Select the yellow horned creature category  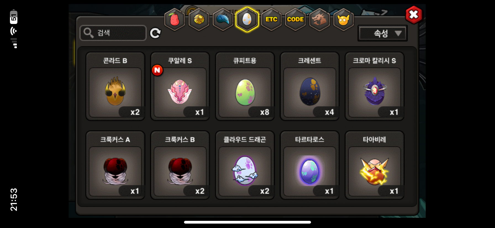(344, 19)
